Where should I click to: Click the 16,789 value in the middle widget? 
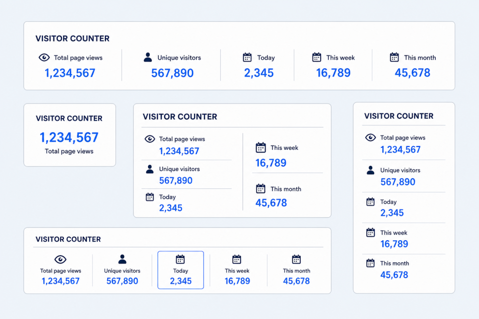271,163
